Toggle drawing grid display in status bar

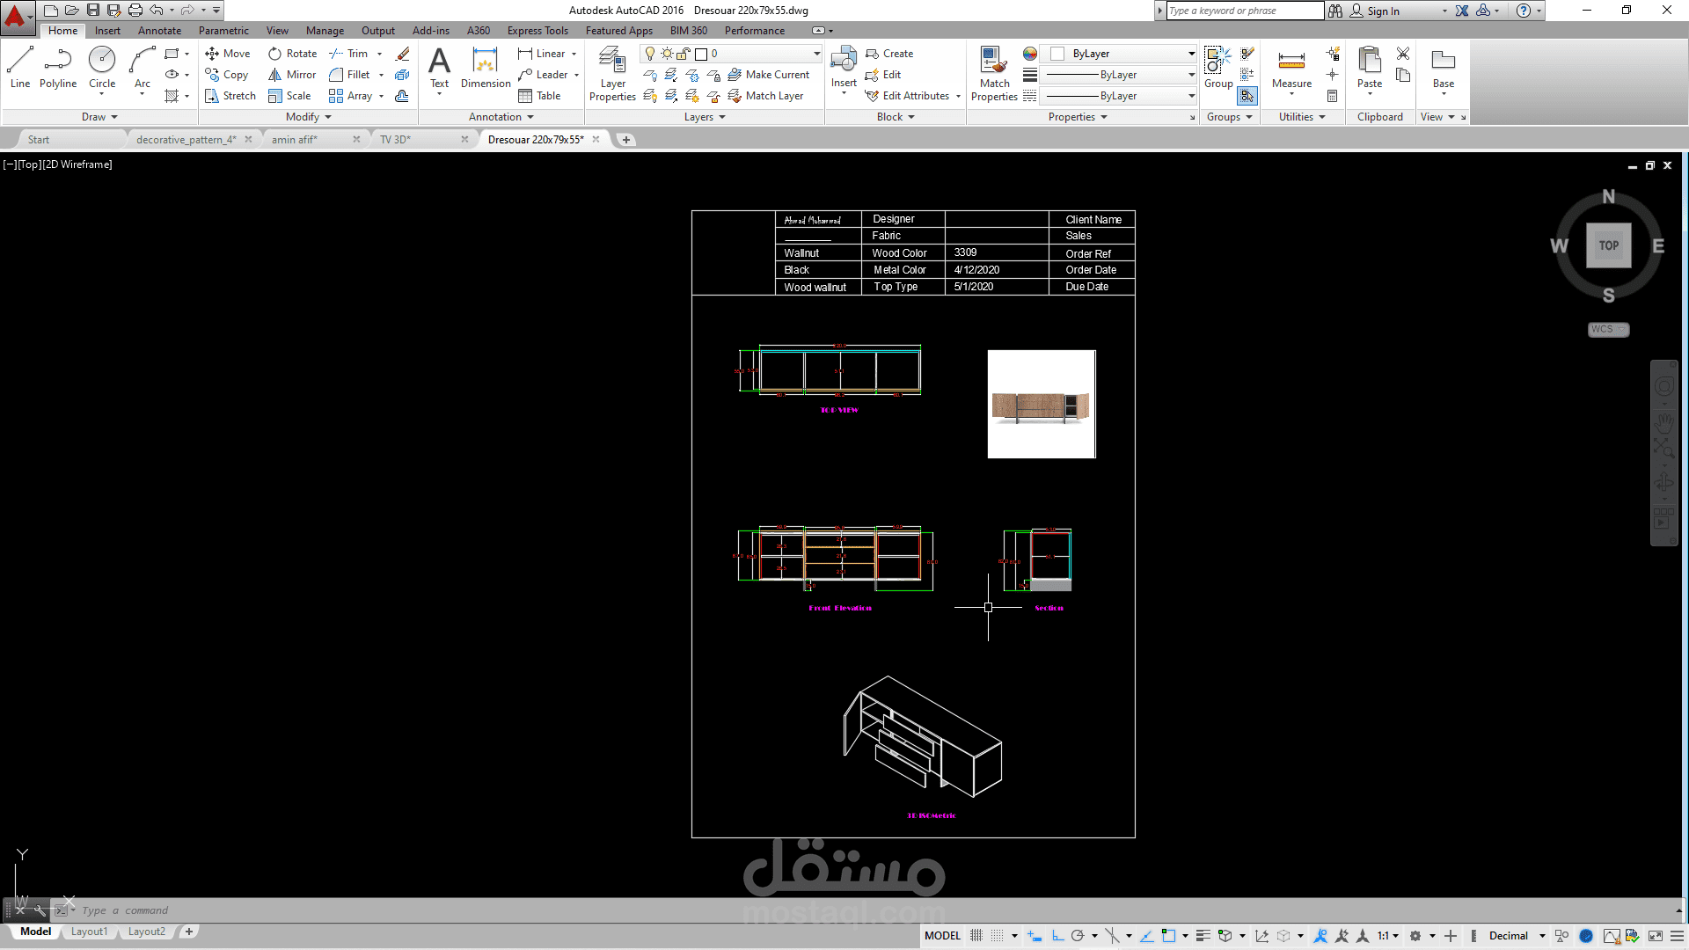[x=976, y=936]
